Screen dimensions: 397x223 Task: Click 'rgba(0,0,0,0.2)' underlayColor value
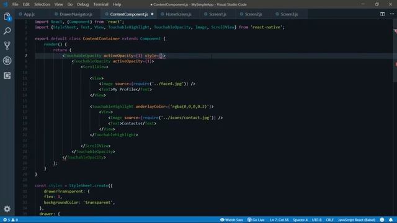point(190,107)
